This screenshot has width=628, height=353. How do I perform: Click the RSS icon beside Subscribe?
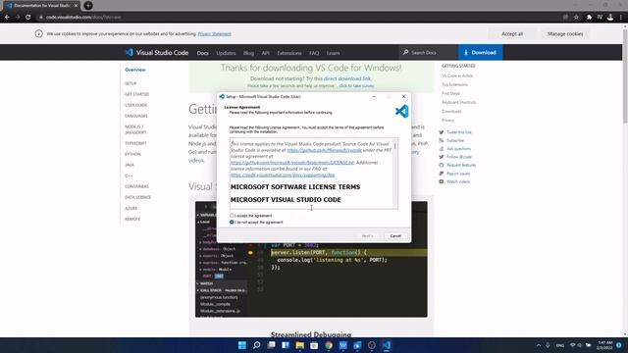click(442, 140)
